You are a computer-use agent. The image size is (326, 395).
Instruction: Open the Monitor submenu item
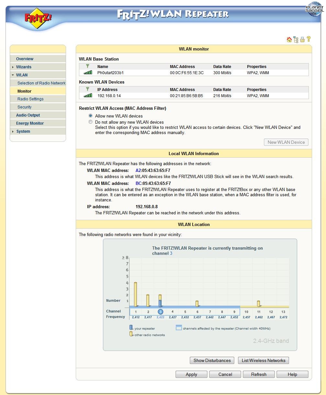(x=24, y=91)
